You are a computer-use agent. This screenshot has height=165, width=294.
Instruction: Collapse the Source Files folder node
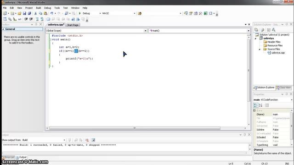pyautogui.click(x=260, y=49)
